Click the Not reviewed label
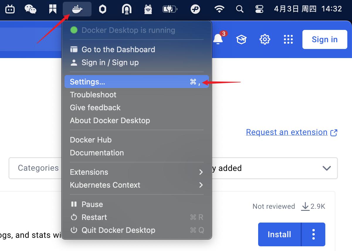The width and height of the screenshot is (352, 251). point(274,206)
